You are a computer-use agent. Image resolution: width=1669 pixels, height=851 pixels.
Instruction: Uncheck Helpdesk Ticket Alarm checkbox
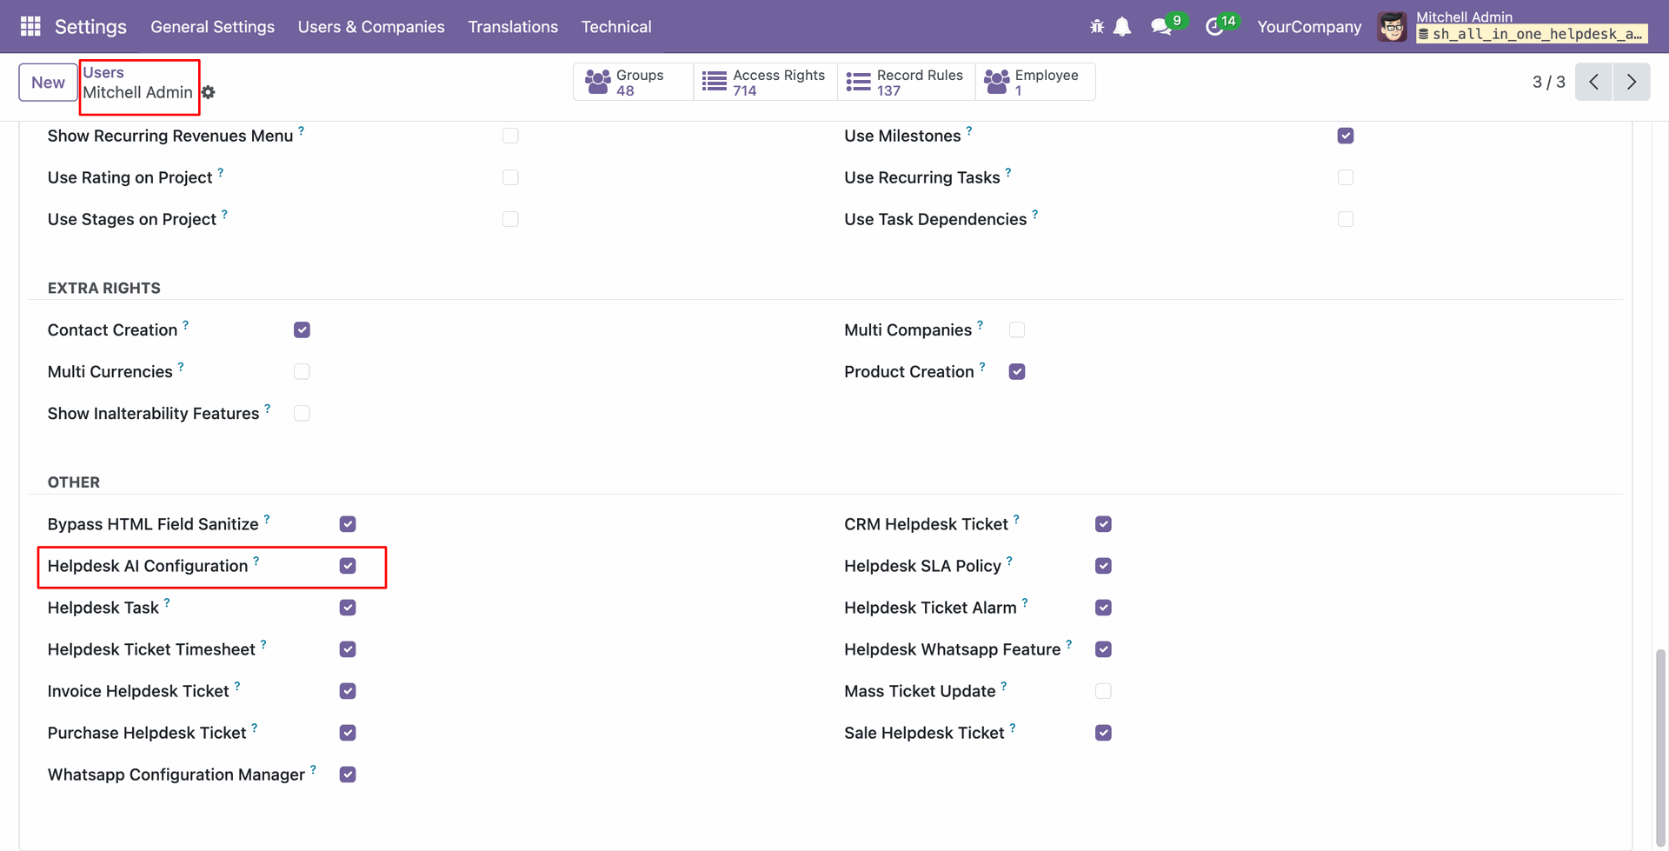tap(1103, 608)
